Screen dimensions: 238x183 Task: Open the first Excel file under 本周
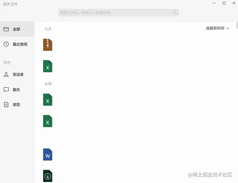(x=48, y=100)
